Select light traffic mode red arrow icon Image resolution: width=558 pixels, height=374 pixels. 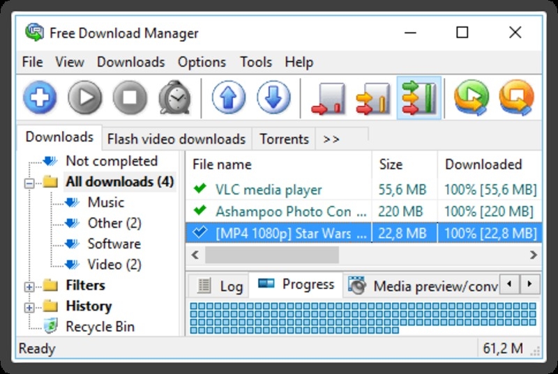point(328,99)
